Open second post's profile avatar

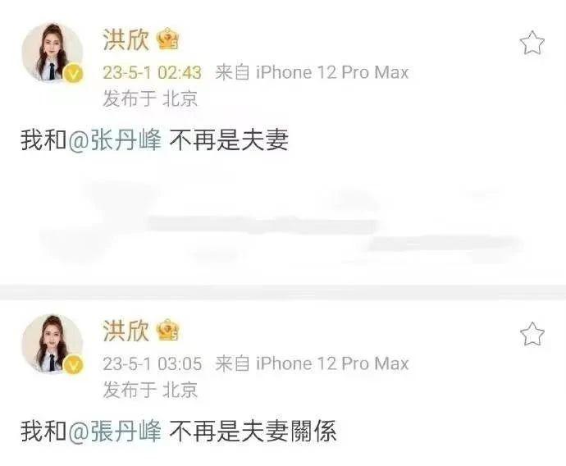52,344
